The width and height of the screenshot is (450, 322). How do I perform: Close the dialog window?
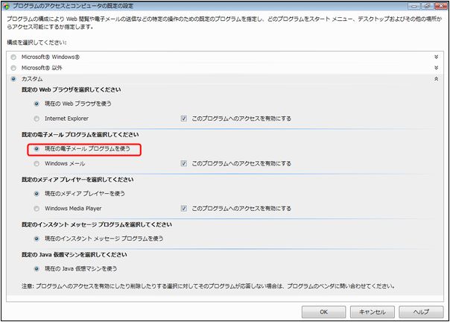pos(441,6)
